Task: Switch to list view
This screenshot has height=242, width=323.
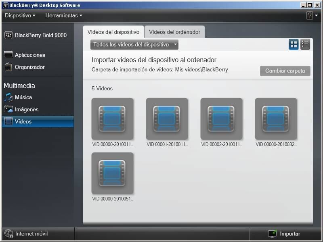Action: (305, 44)
